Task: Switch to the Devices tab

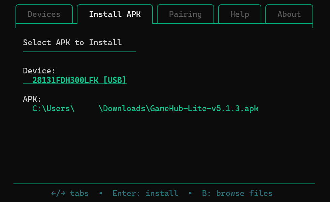Action: click(44, 14)
